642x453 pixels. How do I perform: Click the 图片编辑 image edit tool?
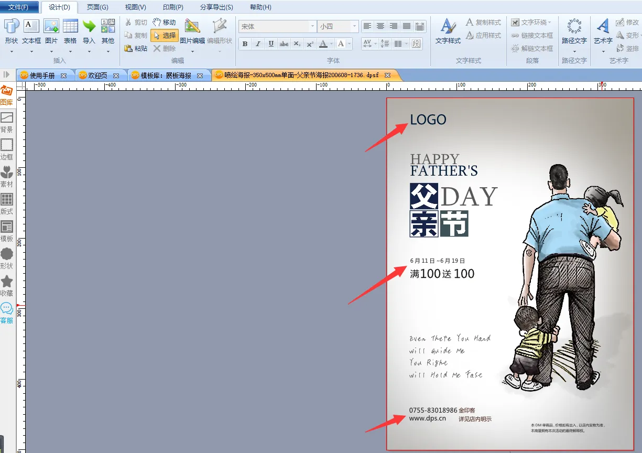click(x=192, y=31)
